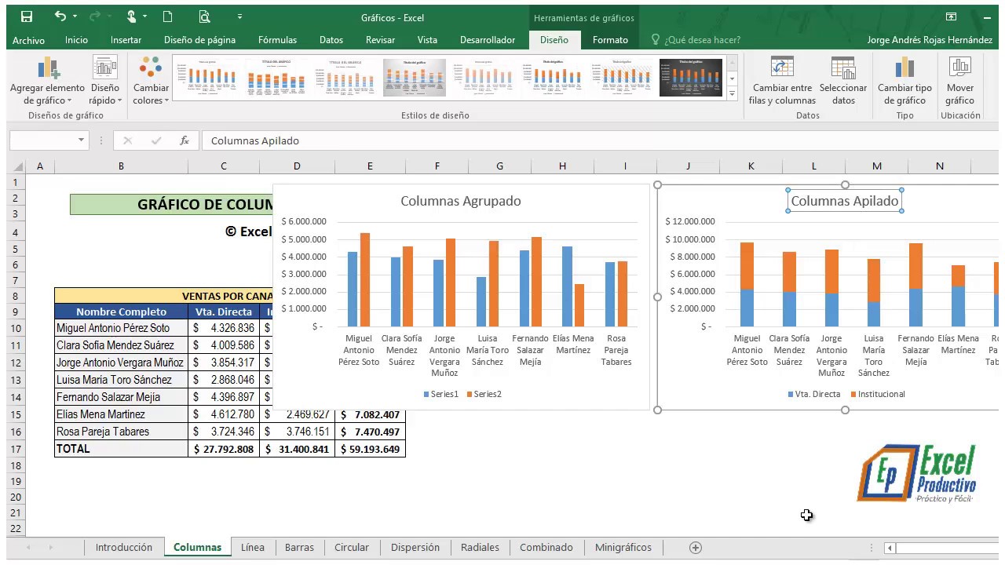Click Cambiar tipo de gráfico

coord(904,81)
